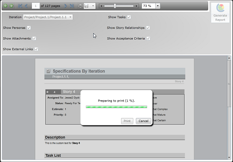
Task: Go to the next page
Action: click(x=65, y=6)
